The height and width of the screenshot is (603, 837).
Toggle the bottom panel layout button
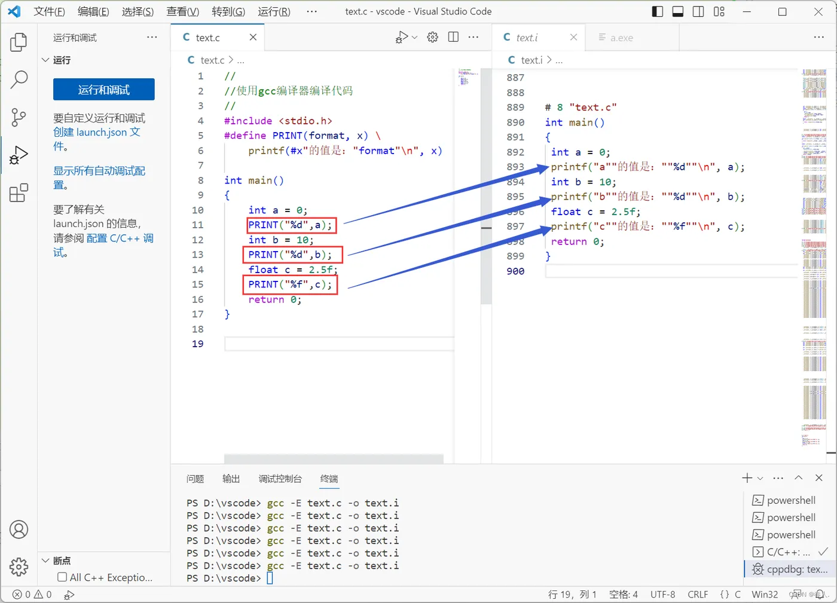click(677, 11)
